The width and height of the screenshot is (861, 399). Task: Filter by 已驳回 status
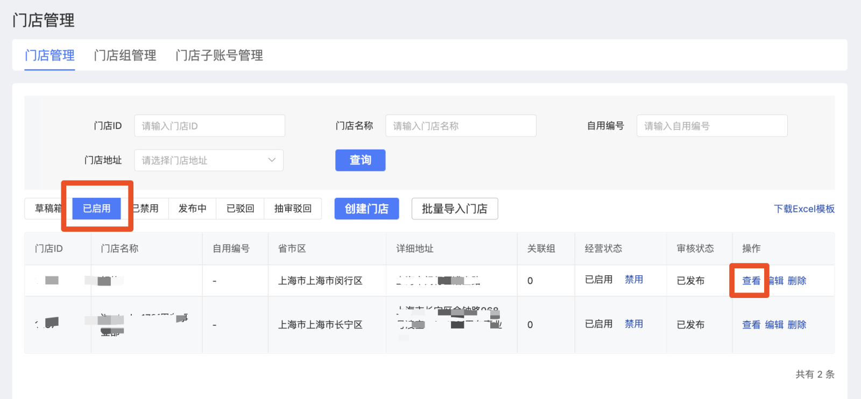[240, 209]
